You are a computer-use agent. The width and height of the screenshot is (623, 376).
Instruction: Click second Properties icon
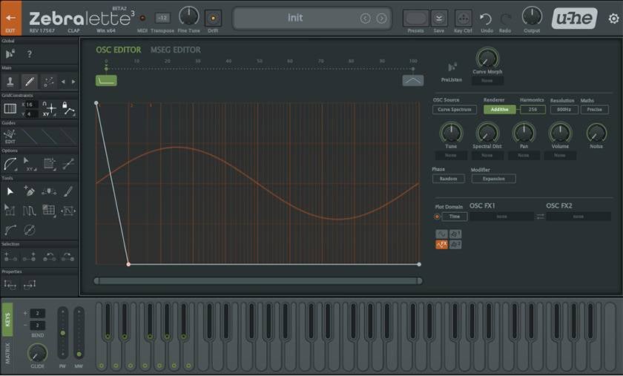point(30,284)
